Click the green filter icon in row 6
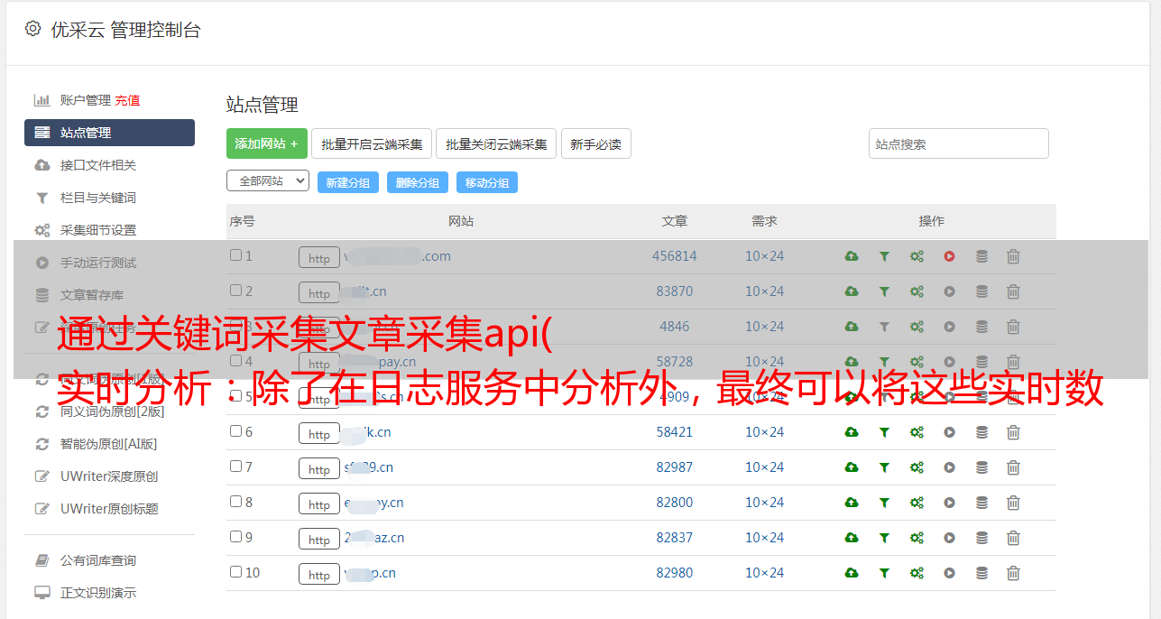This screenshot has height=619, width=1161. click(x=884, y=432)
